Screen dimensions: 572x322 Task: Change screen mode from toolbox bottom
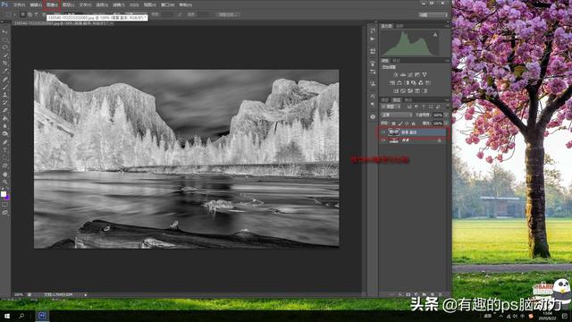5,212
